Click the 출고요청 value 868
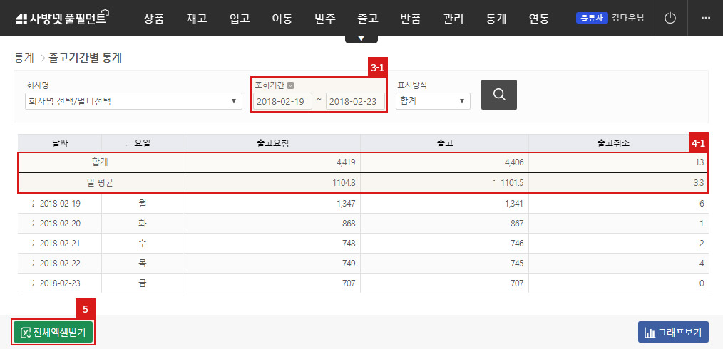 349,224
